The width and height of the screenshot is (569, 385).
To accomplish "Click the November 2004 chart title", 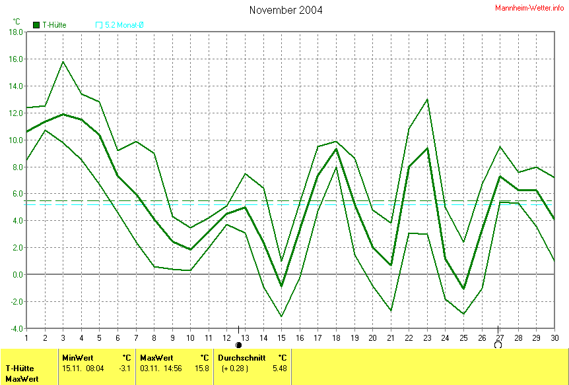I will point(286,10).
